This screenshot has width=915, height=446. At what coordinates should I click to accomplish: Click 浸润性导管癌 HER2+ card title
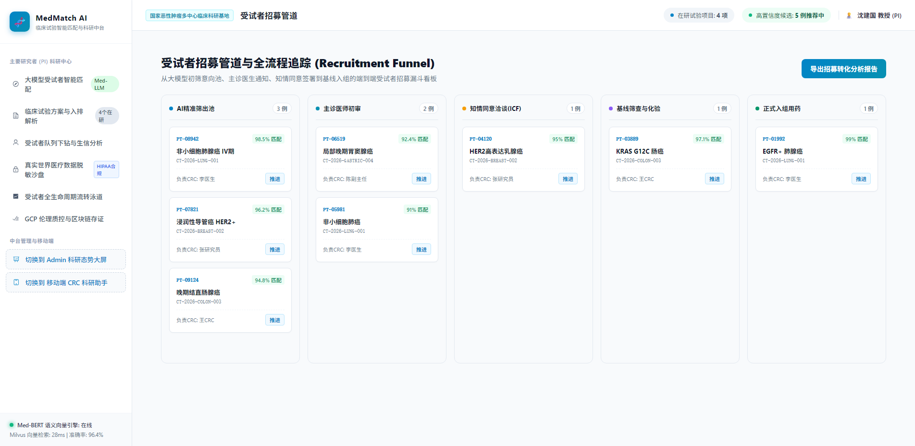(x=206, y=222)
